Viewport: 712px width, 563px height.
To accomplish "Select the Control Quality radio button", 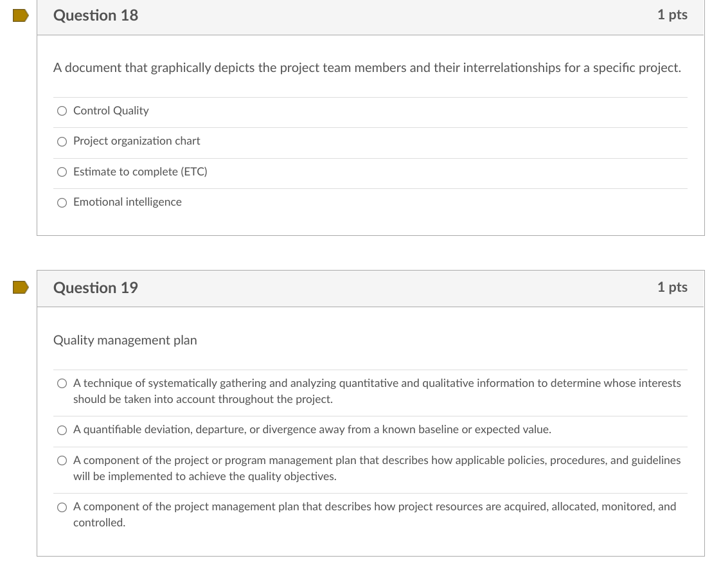I will coord(62,111).
